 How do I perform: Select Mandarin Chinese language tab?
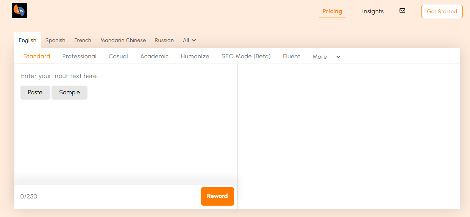tap(123, 40)
